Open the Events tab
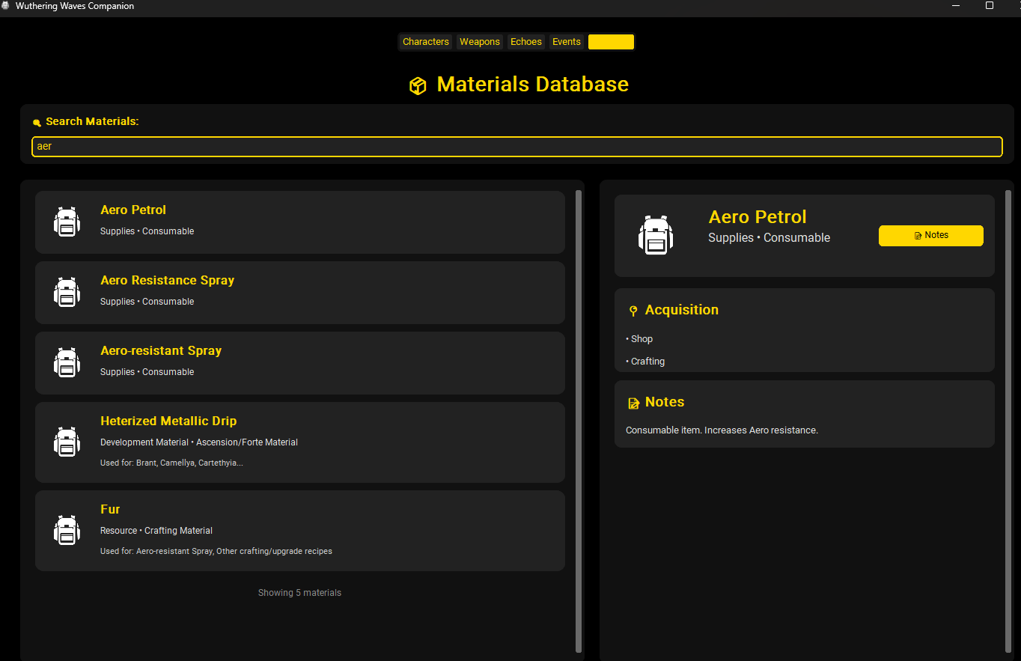The width and height of the screenshot is (1021, 661). tap(567, 42)
